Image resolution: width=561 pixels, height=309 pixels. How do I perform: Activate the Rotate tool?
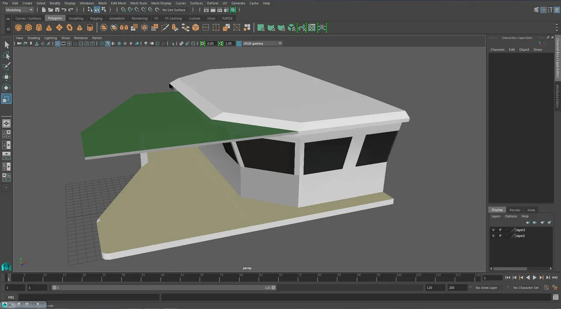coord(7,88)
